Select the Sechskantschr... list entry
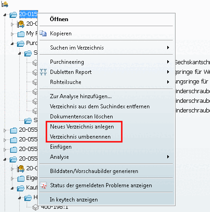This screenshot has height=212, width=210. click(x=193, y=62)
